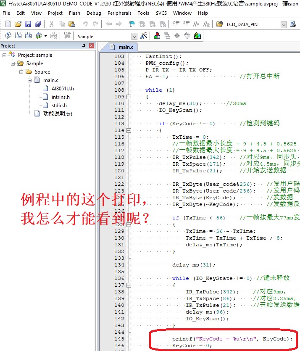Viewport: 300px width, 351px height.
Task: Toggle a bookmark with the blue flag icon
Action: (x=132, y=24)
